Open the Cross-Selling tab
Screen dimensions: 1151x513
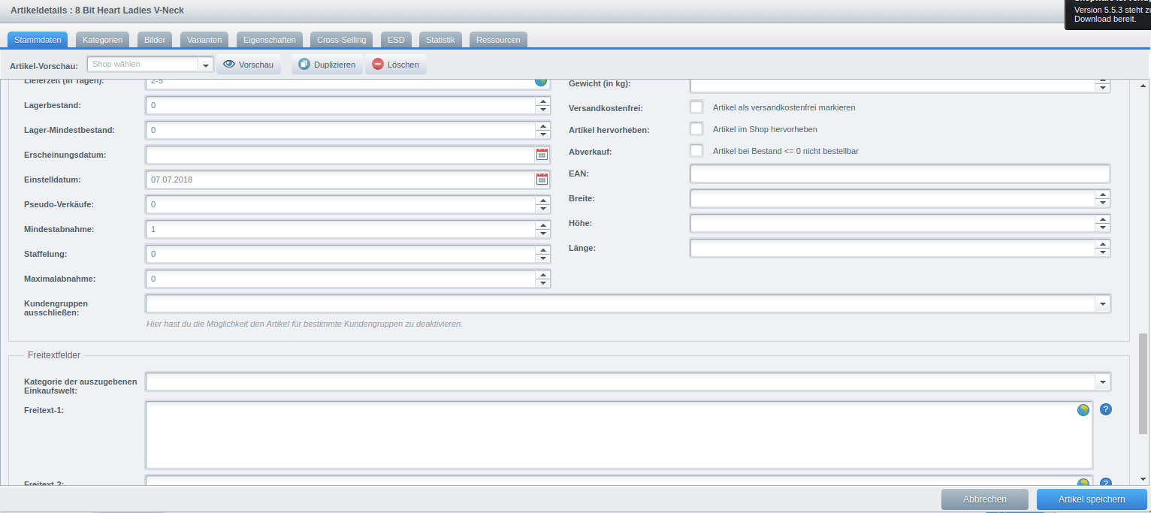tap(341, 40)
